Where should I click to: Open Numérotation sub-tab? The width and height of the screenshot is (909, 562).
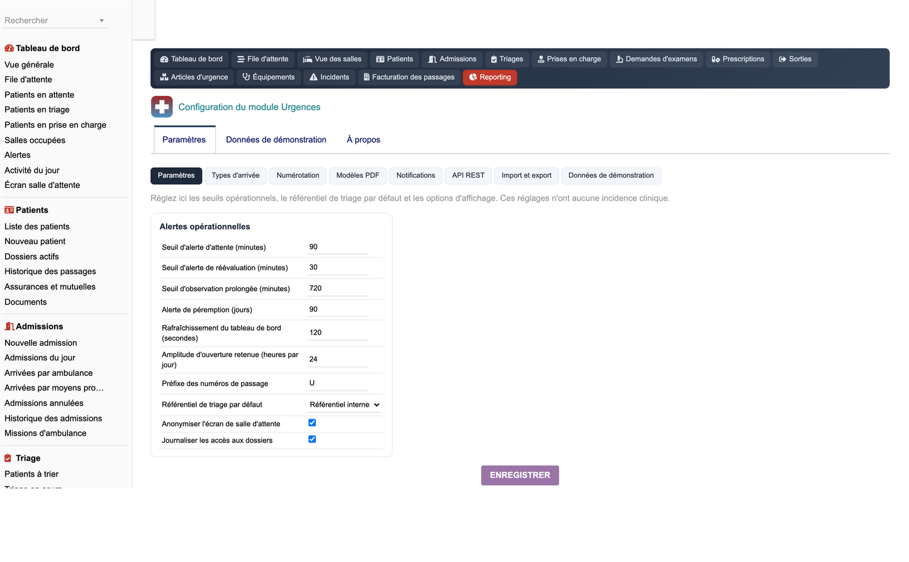tap(298, 175)
